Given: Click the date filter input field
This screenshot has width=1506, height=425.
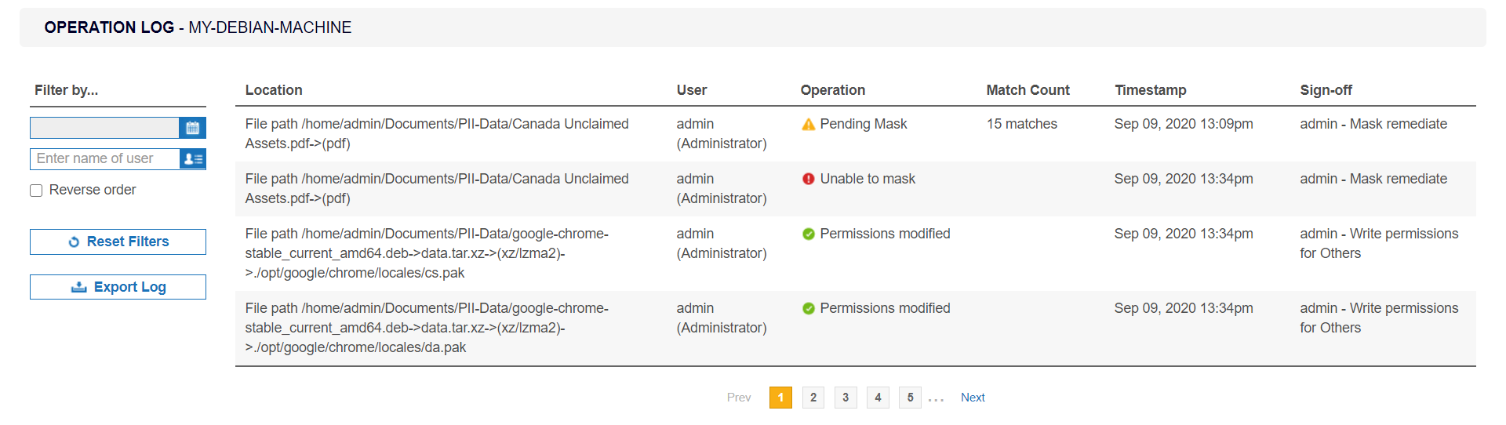Looking at the screenshot, I should 104,128.
